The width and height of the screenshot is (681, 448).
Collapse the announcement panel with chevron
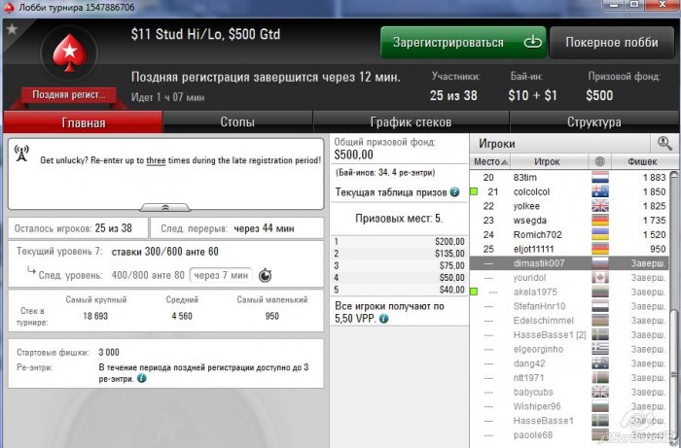[165, 208]
